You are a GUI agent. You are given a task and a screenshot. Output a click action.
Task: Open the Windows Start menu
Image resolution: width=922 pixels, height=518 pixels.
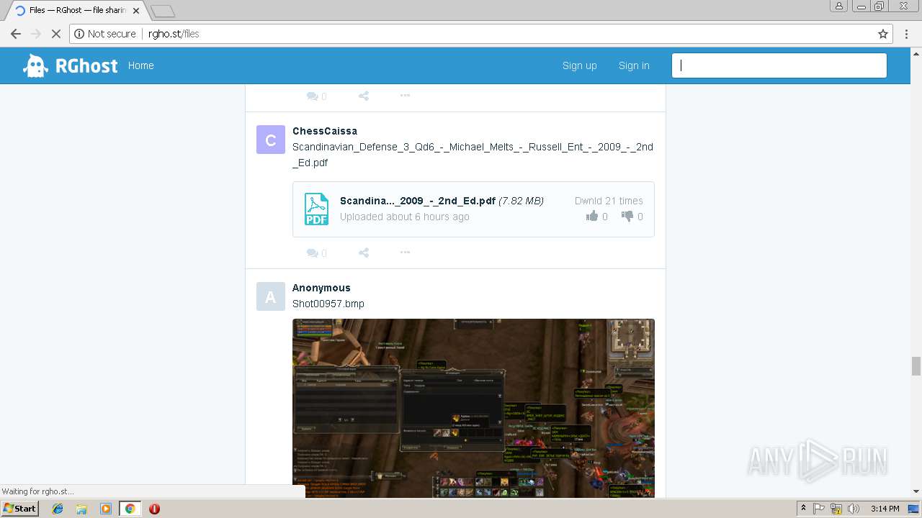point(20,509)
